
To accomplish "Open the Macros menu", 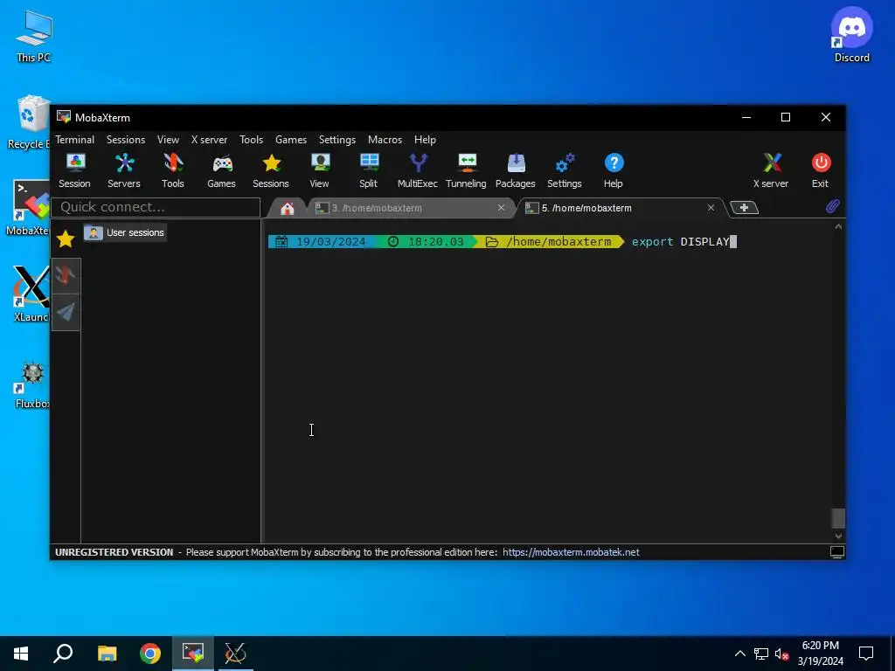I will [x=385, y=140].
